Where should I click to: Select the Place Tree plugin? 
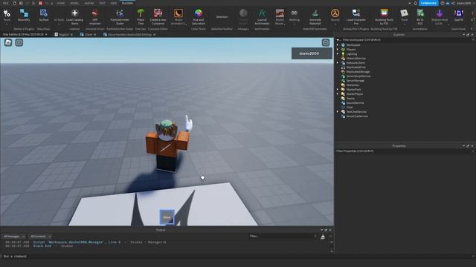click(141, 16)
